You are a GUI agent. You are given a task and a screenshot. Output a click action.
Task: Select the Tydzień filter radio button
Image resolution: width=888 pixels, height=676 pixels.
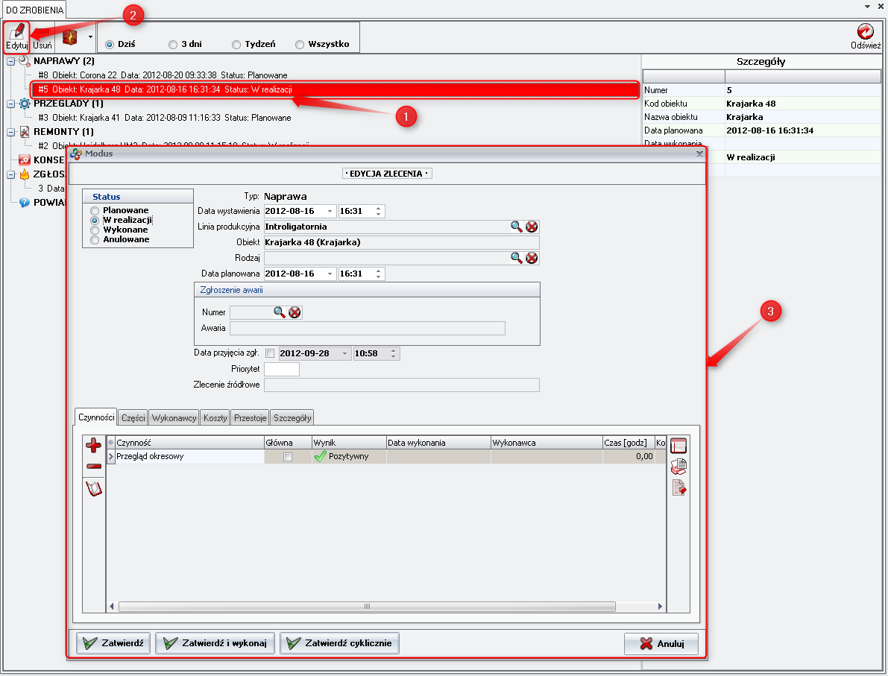[x=237, y=45]
